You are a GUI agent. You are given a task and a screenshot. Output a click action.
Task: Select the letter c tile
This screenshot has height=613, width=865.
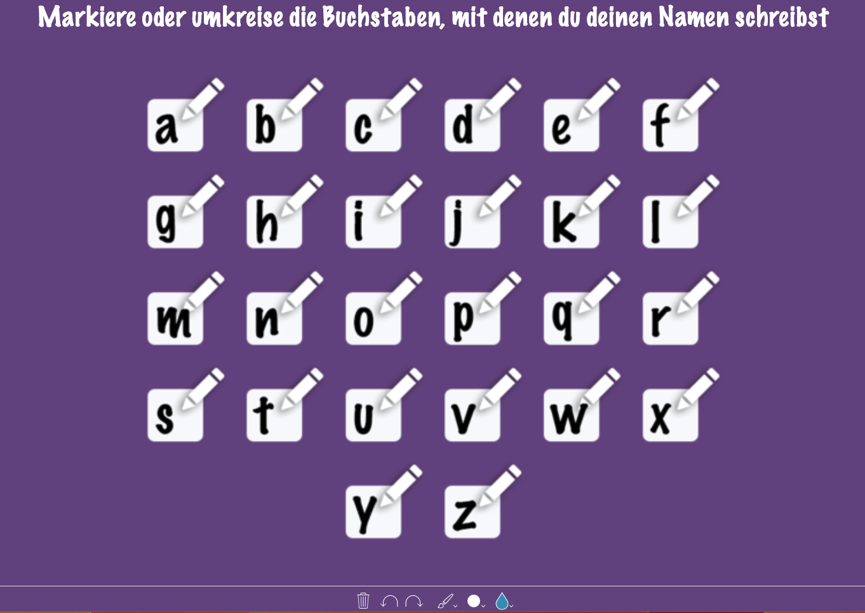(x=373, y=125)
